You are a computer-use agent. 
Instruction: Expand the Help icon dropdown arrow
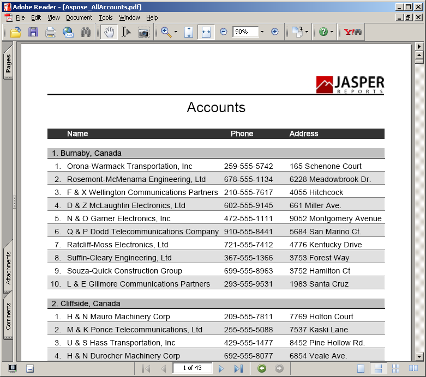tap(332, 32)
